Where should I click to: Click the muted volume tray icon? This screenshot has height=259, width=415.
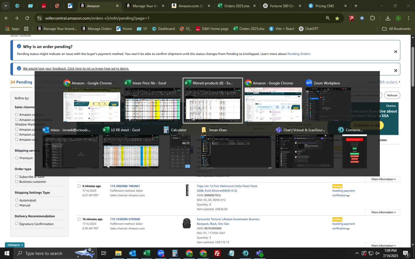point(378,253)
